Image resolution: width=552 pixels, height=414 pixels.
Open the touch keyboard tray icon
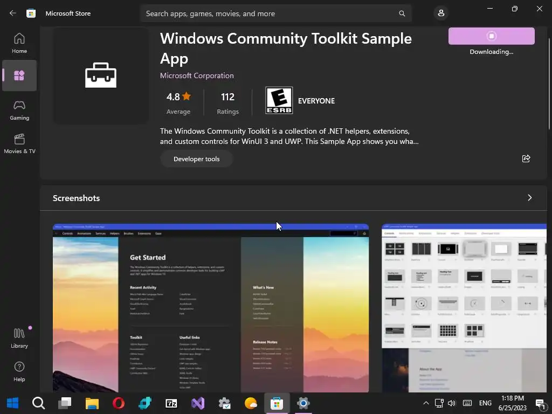tap(467, 403)
